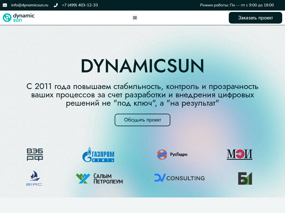This screenshot has width=285, height=213.
Task: Select the ВЭБ.РФ client logo
Action: (x=34, y=154)
